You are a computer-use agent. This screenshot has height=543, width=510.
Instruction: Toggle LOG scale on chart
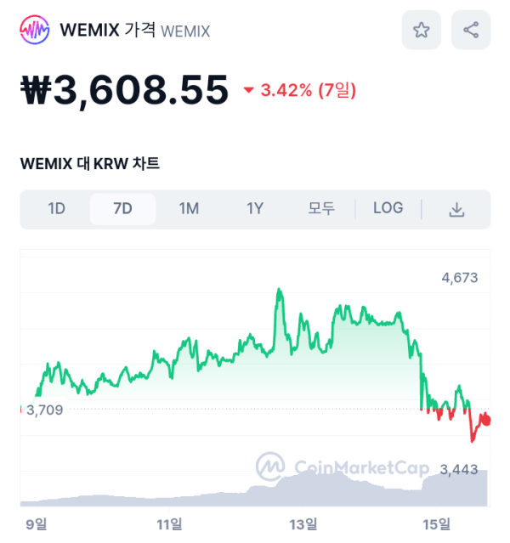(388, 208)
